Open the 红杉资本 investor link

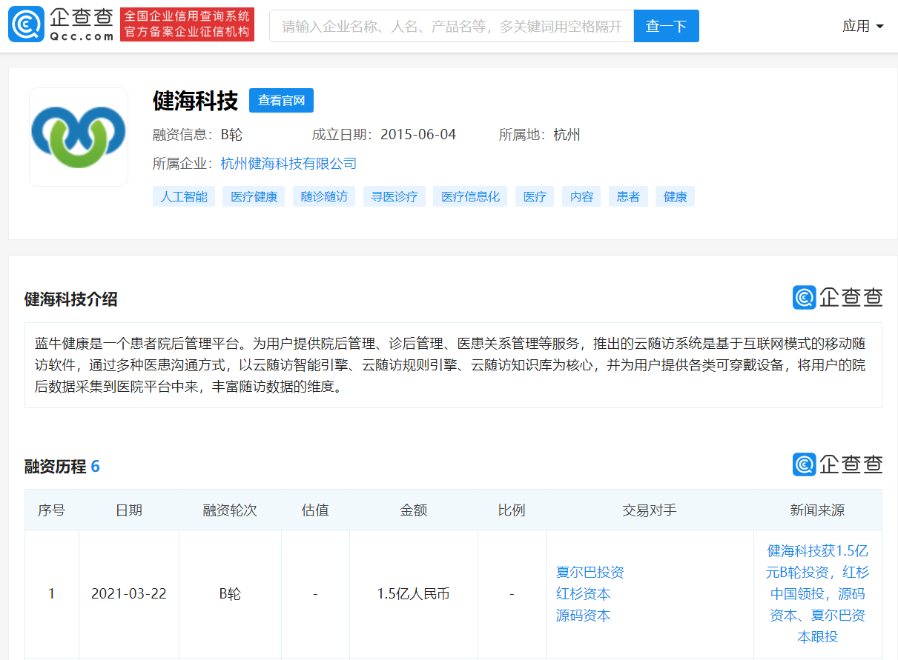tap(584, 594)
